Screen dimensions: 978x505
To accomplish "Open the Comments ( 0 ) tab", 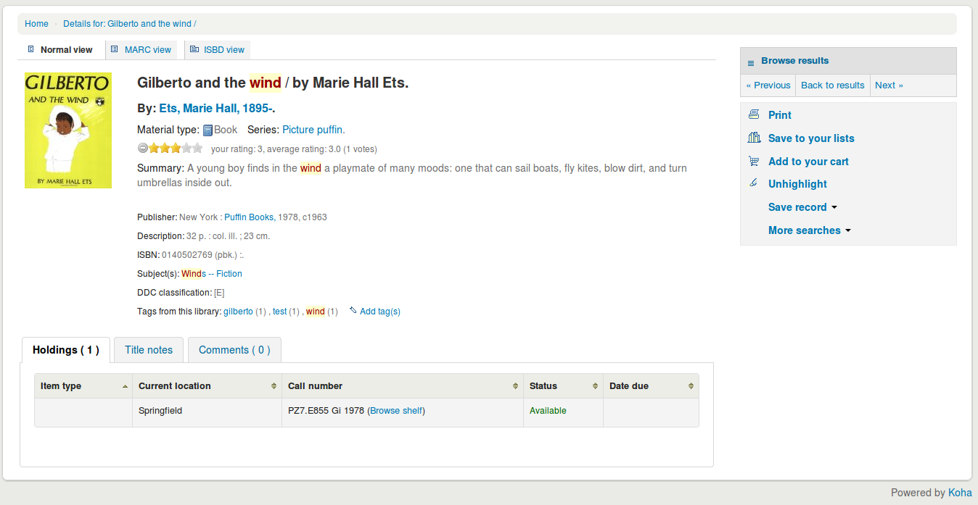I will pyautogui.click(x=234, y=350).
